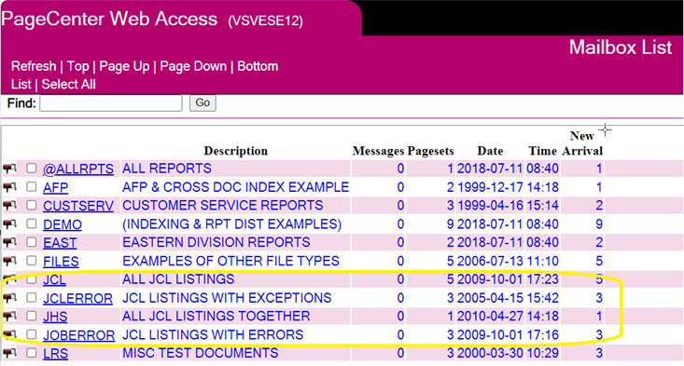Check the DEMO mailbox box
Viewport: 684px width, 366px height.
pyautogui.click(x=32, y=224)
